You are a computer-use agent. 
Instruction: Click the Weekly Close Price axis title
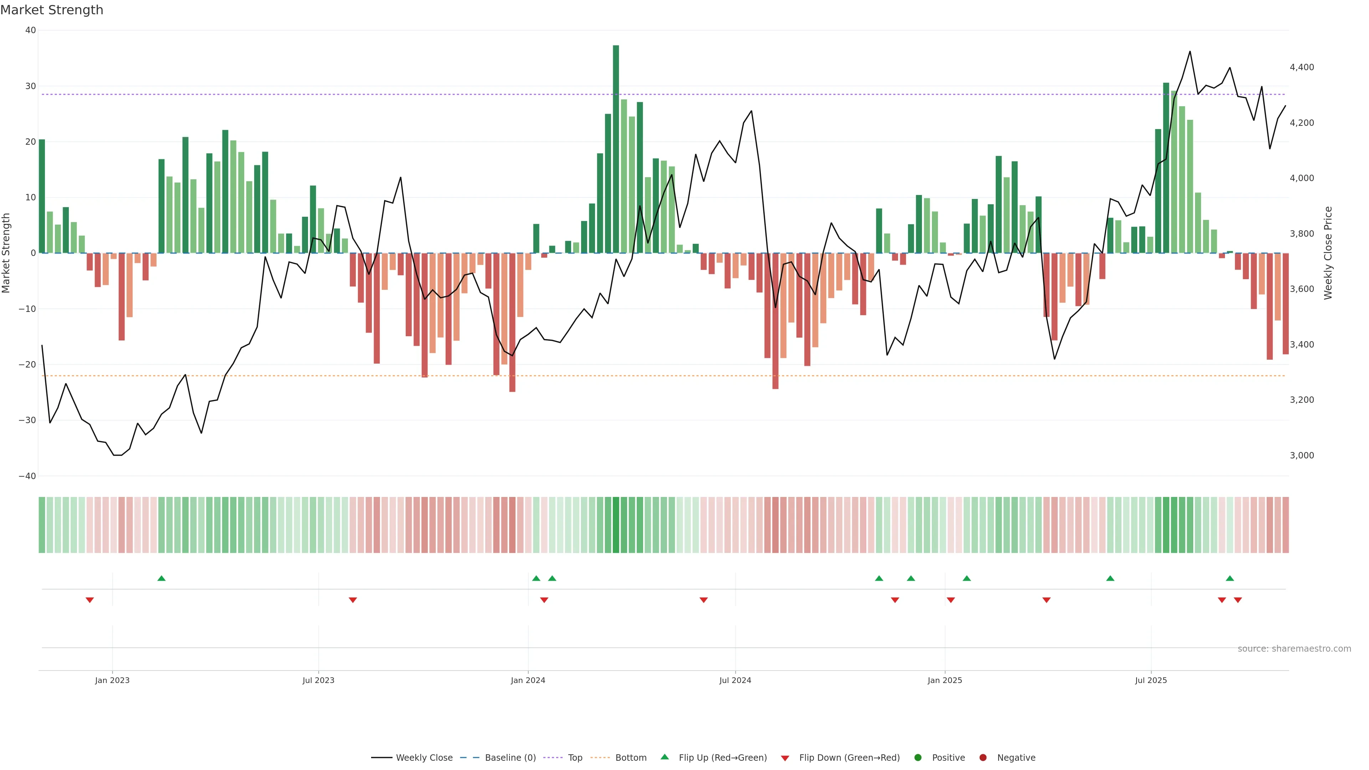click(x=1328, y=253)
